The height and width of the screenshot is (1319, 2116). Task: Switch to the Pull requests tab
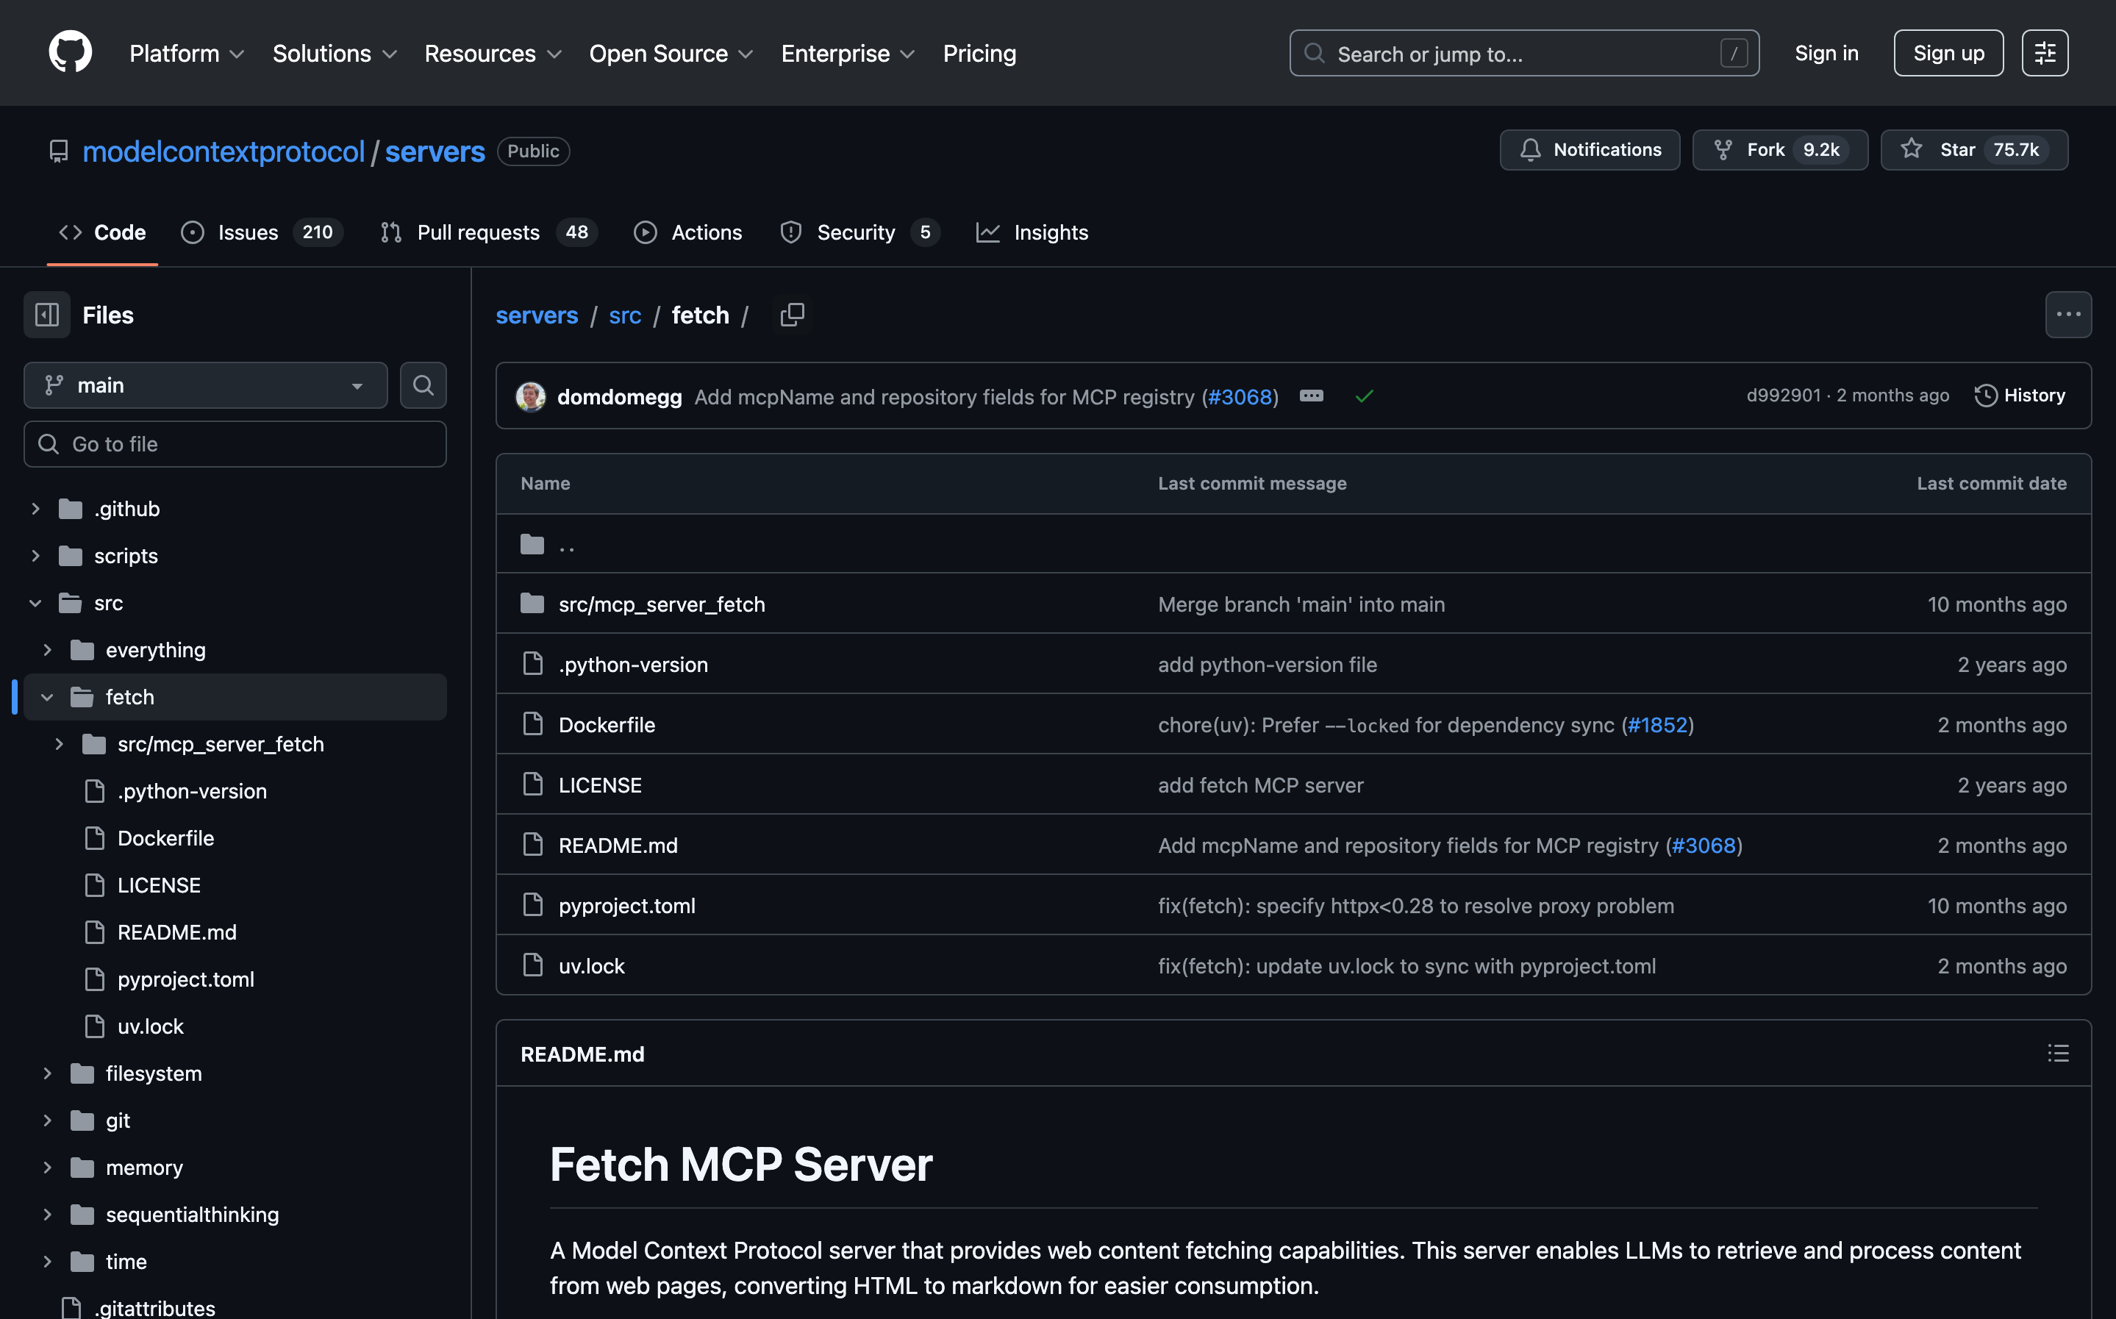476,233
